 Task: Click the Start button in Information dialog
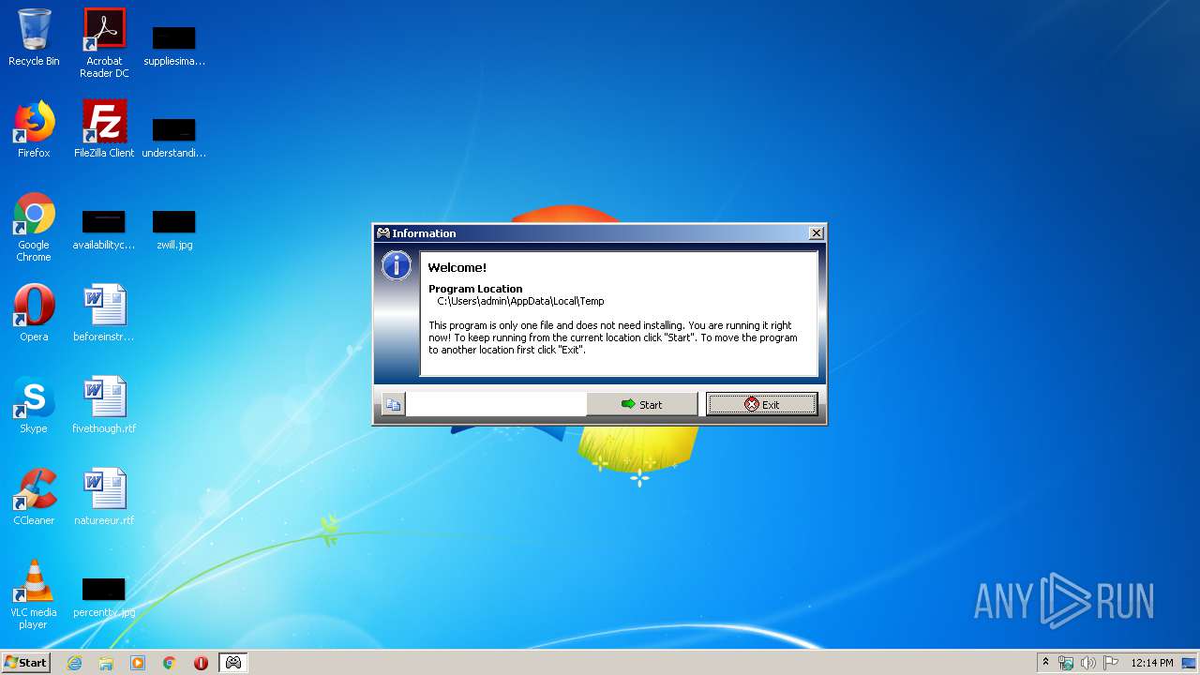[x=642, y=404]
